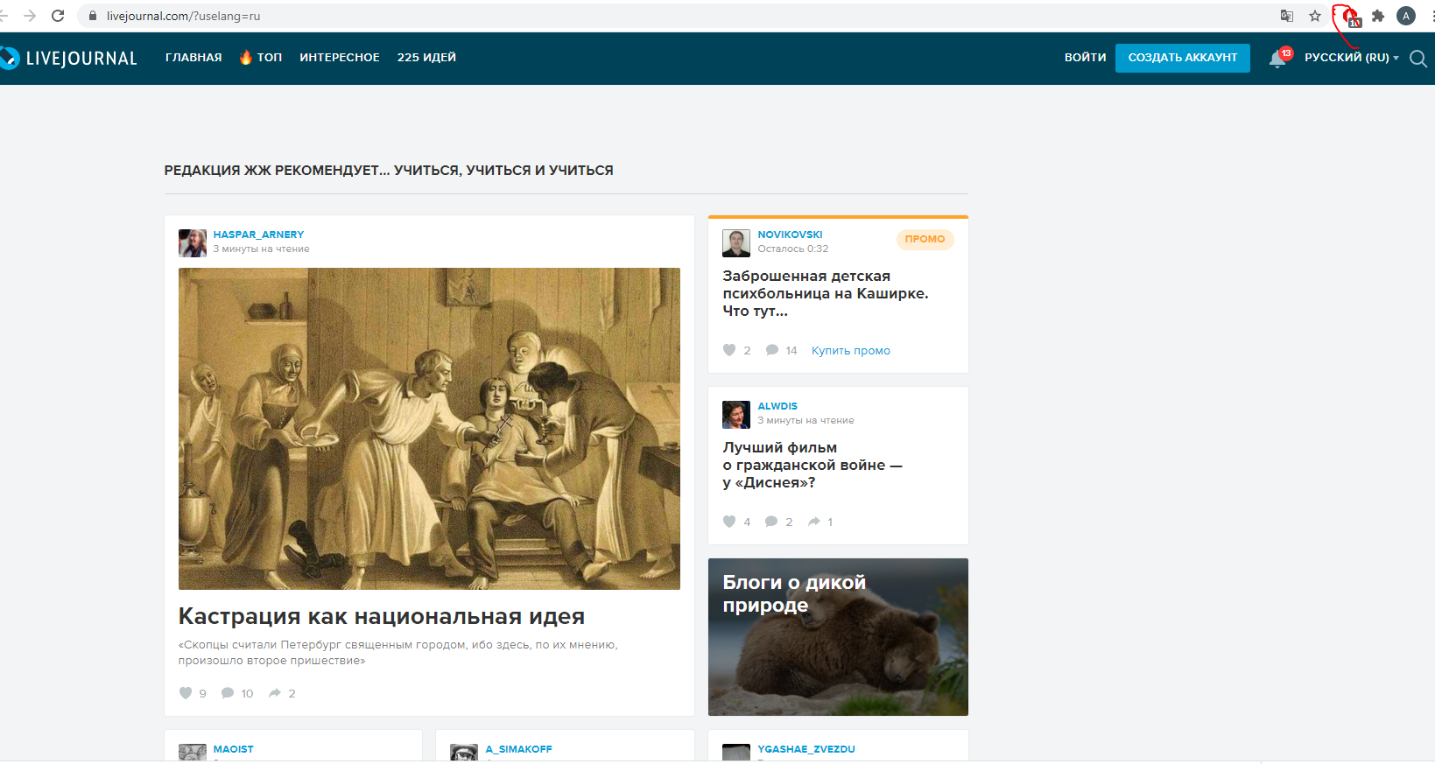Screen dimensions: 1435x764
Task: Open the Chrome profile avatar
Action: pos(1406,16)
